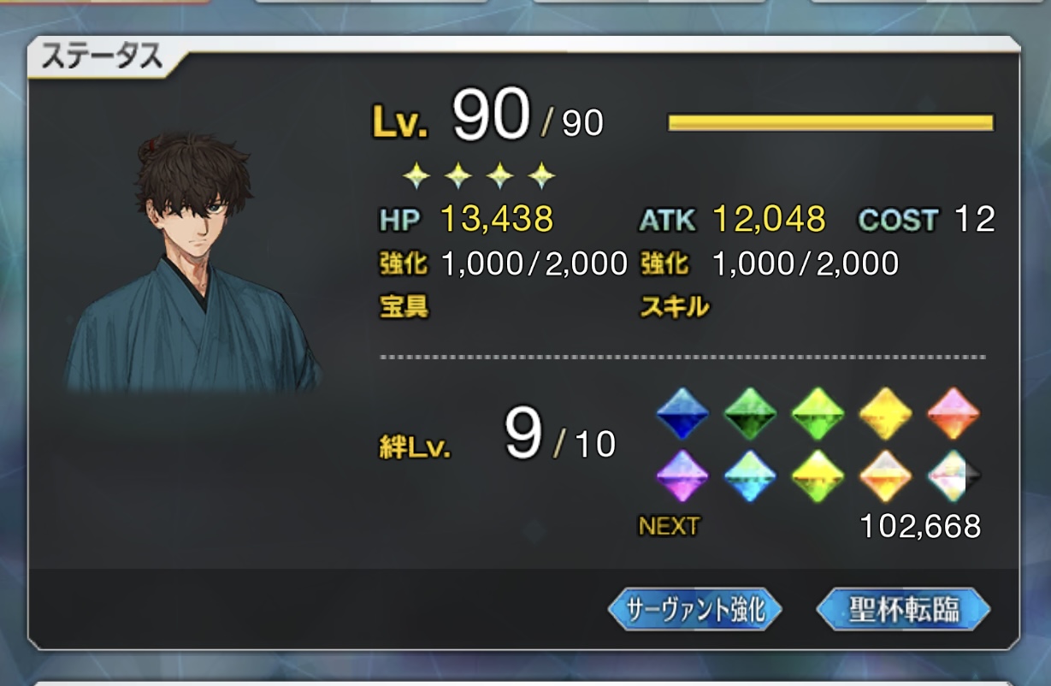The width and height of the screenshot is (1051, 686).
Task: Click the lime green bond gem in the top row
Action: (818, 414)
